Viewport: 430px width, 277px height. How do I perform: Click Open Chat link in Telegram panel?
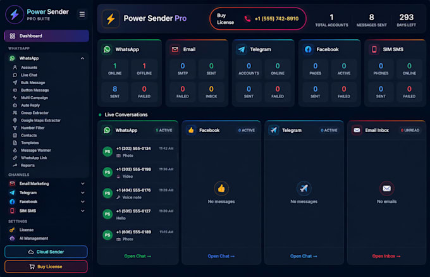pyautogui.click(x=304, y=256)
